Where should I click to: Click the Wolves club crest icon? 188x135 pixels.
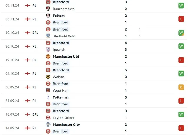click(48, 77)
